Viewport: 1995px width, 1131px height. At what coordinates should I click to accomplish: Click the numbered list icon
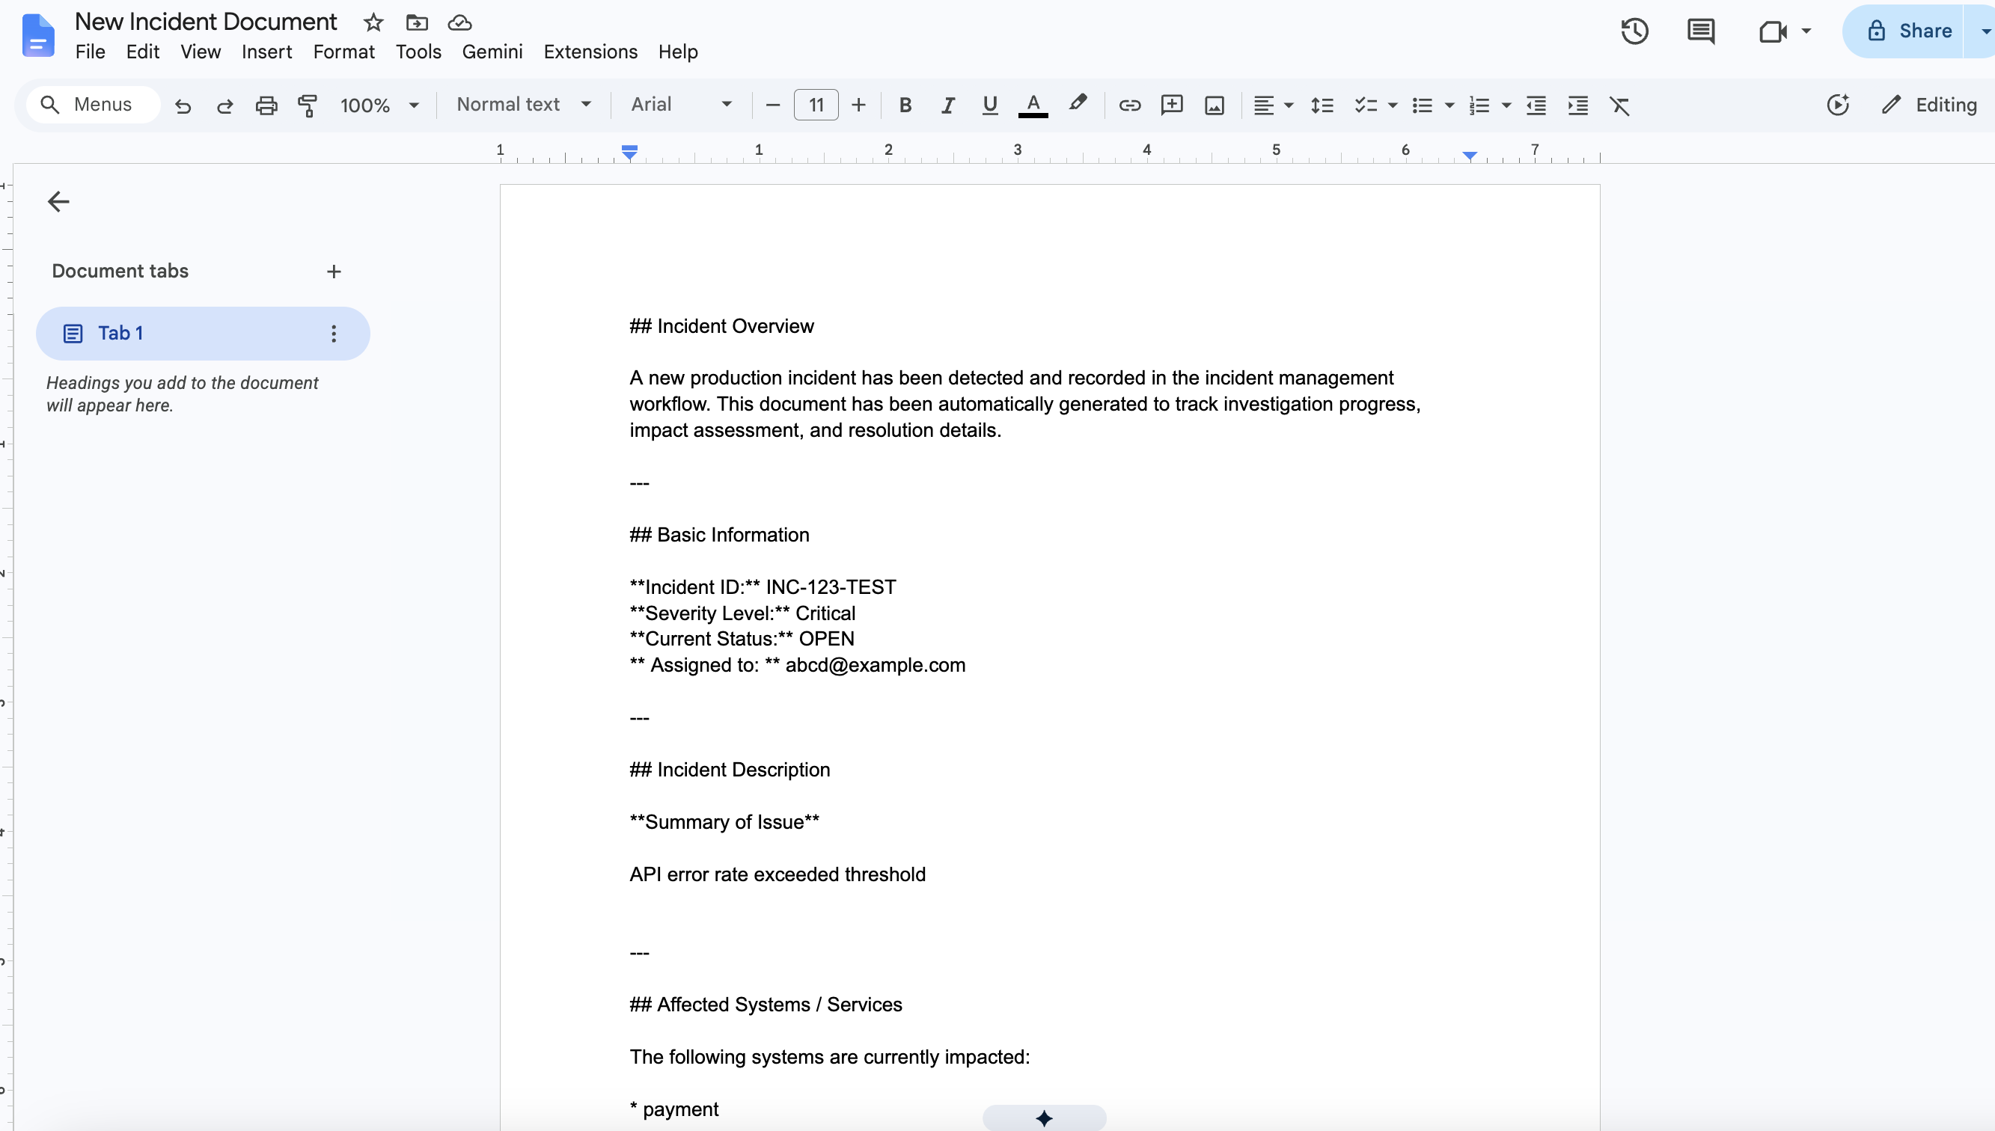click(x=1479, y=105)
